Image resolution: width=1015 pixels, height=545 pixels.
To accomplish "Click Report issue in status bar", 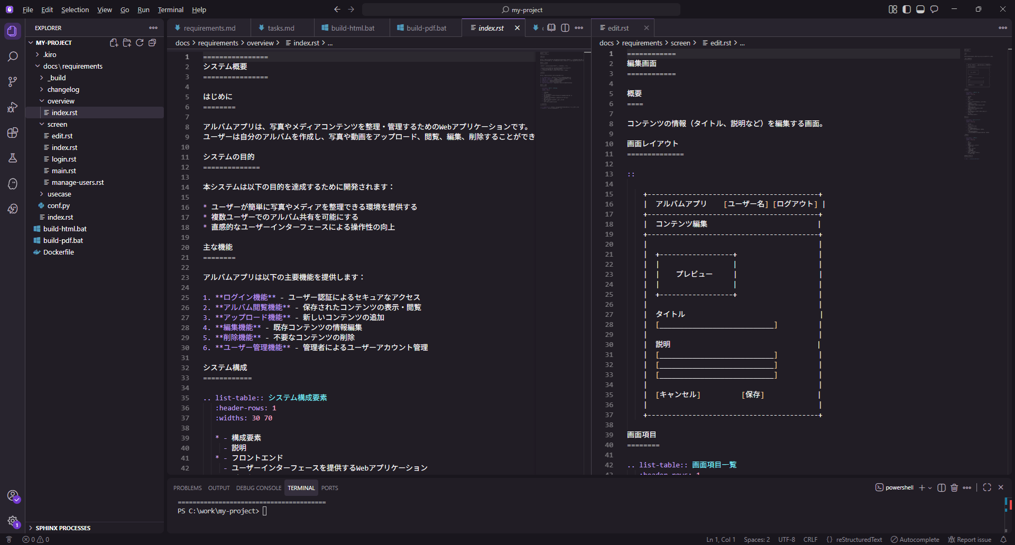I will pos(973,539).
